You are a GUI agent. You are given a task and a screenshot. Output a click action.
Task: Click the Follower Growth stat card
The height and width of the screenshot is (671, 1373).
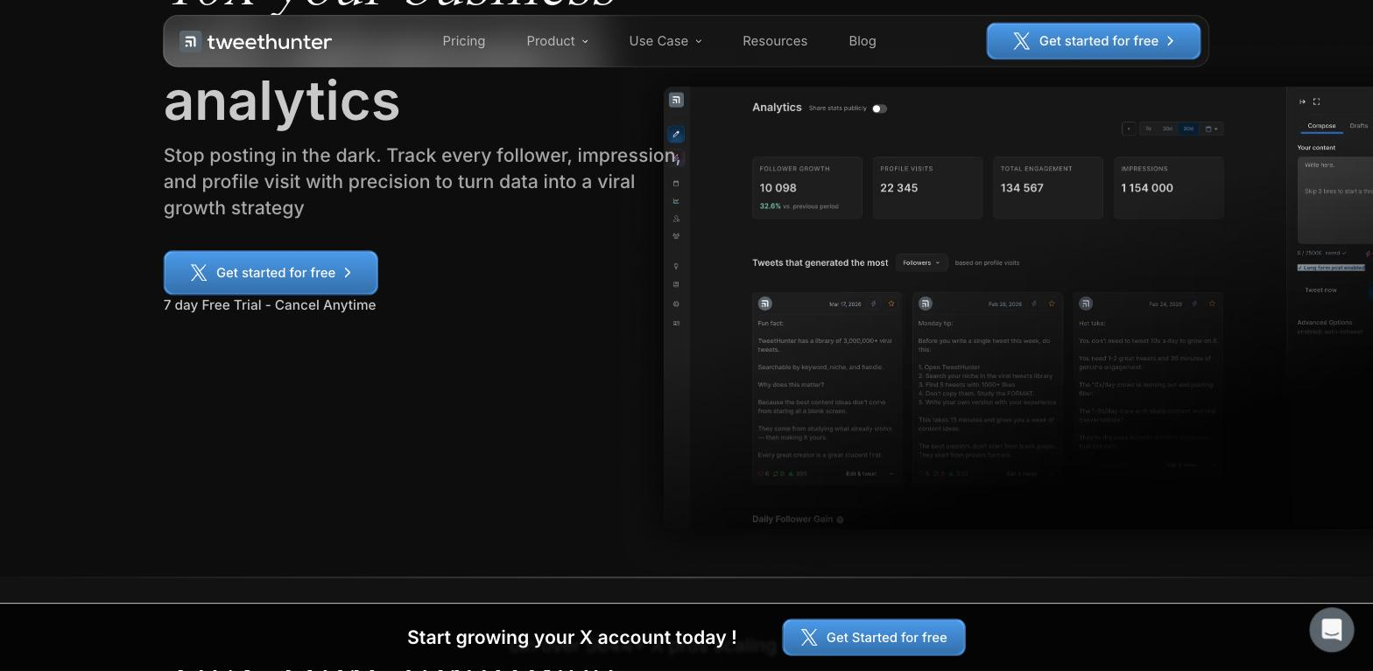807,188
